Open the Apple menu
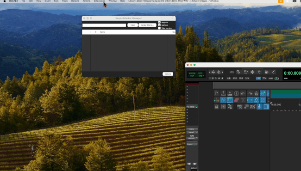The width and height of the screenshot is (301, 171). point(5,1)
